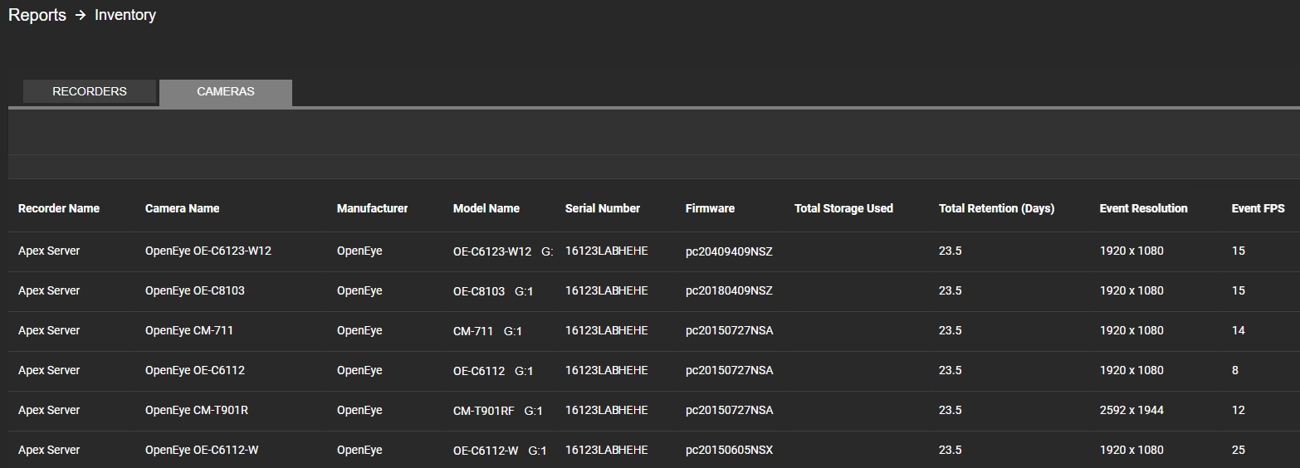The image size is (1300, 468).
Task: Sort by Firmware column header
Action: pos(711,208)
